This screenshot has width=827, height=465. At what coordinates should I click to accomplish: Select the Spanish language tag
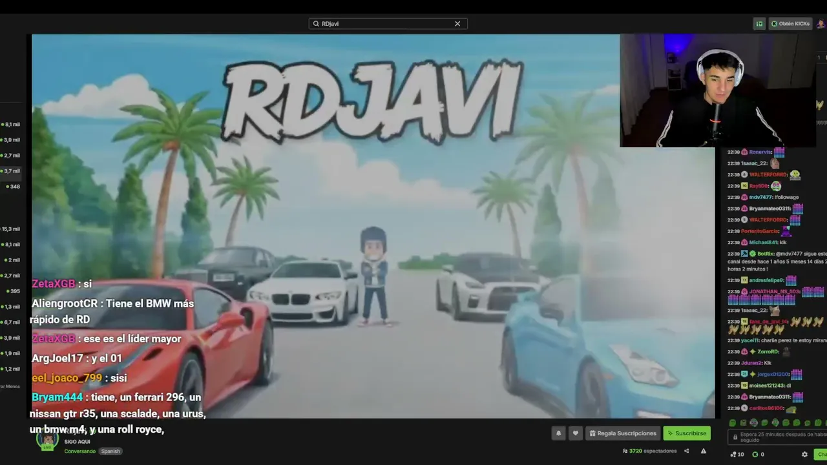tap(110, 451)
